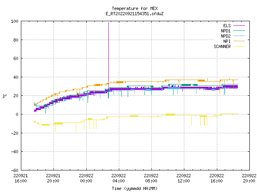Click the x-axis label 220922 16:00
The height and width of the screenshot is (192, 257).
click(x=217, y=178)
